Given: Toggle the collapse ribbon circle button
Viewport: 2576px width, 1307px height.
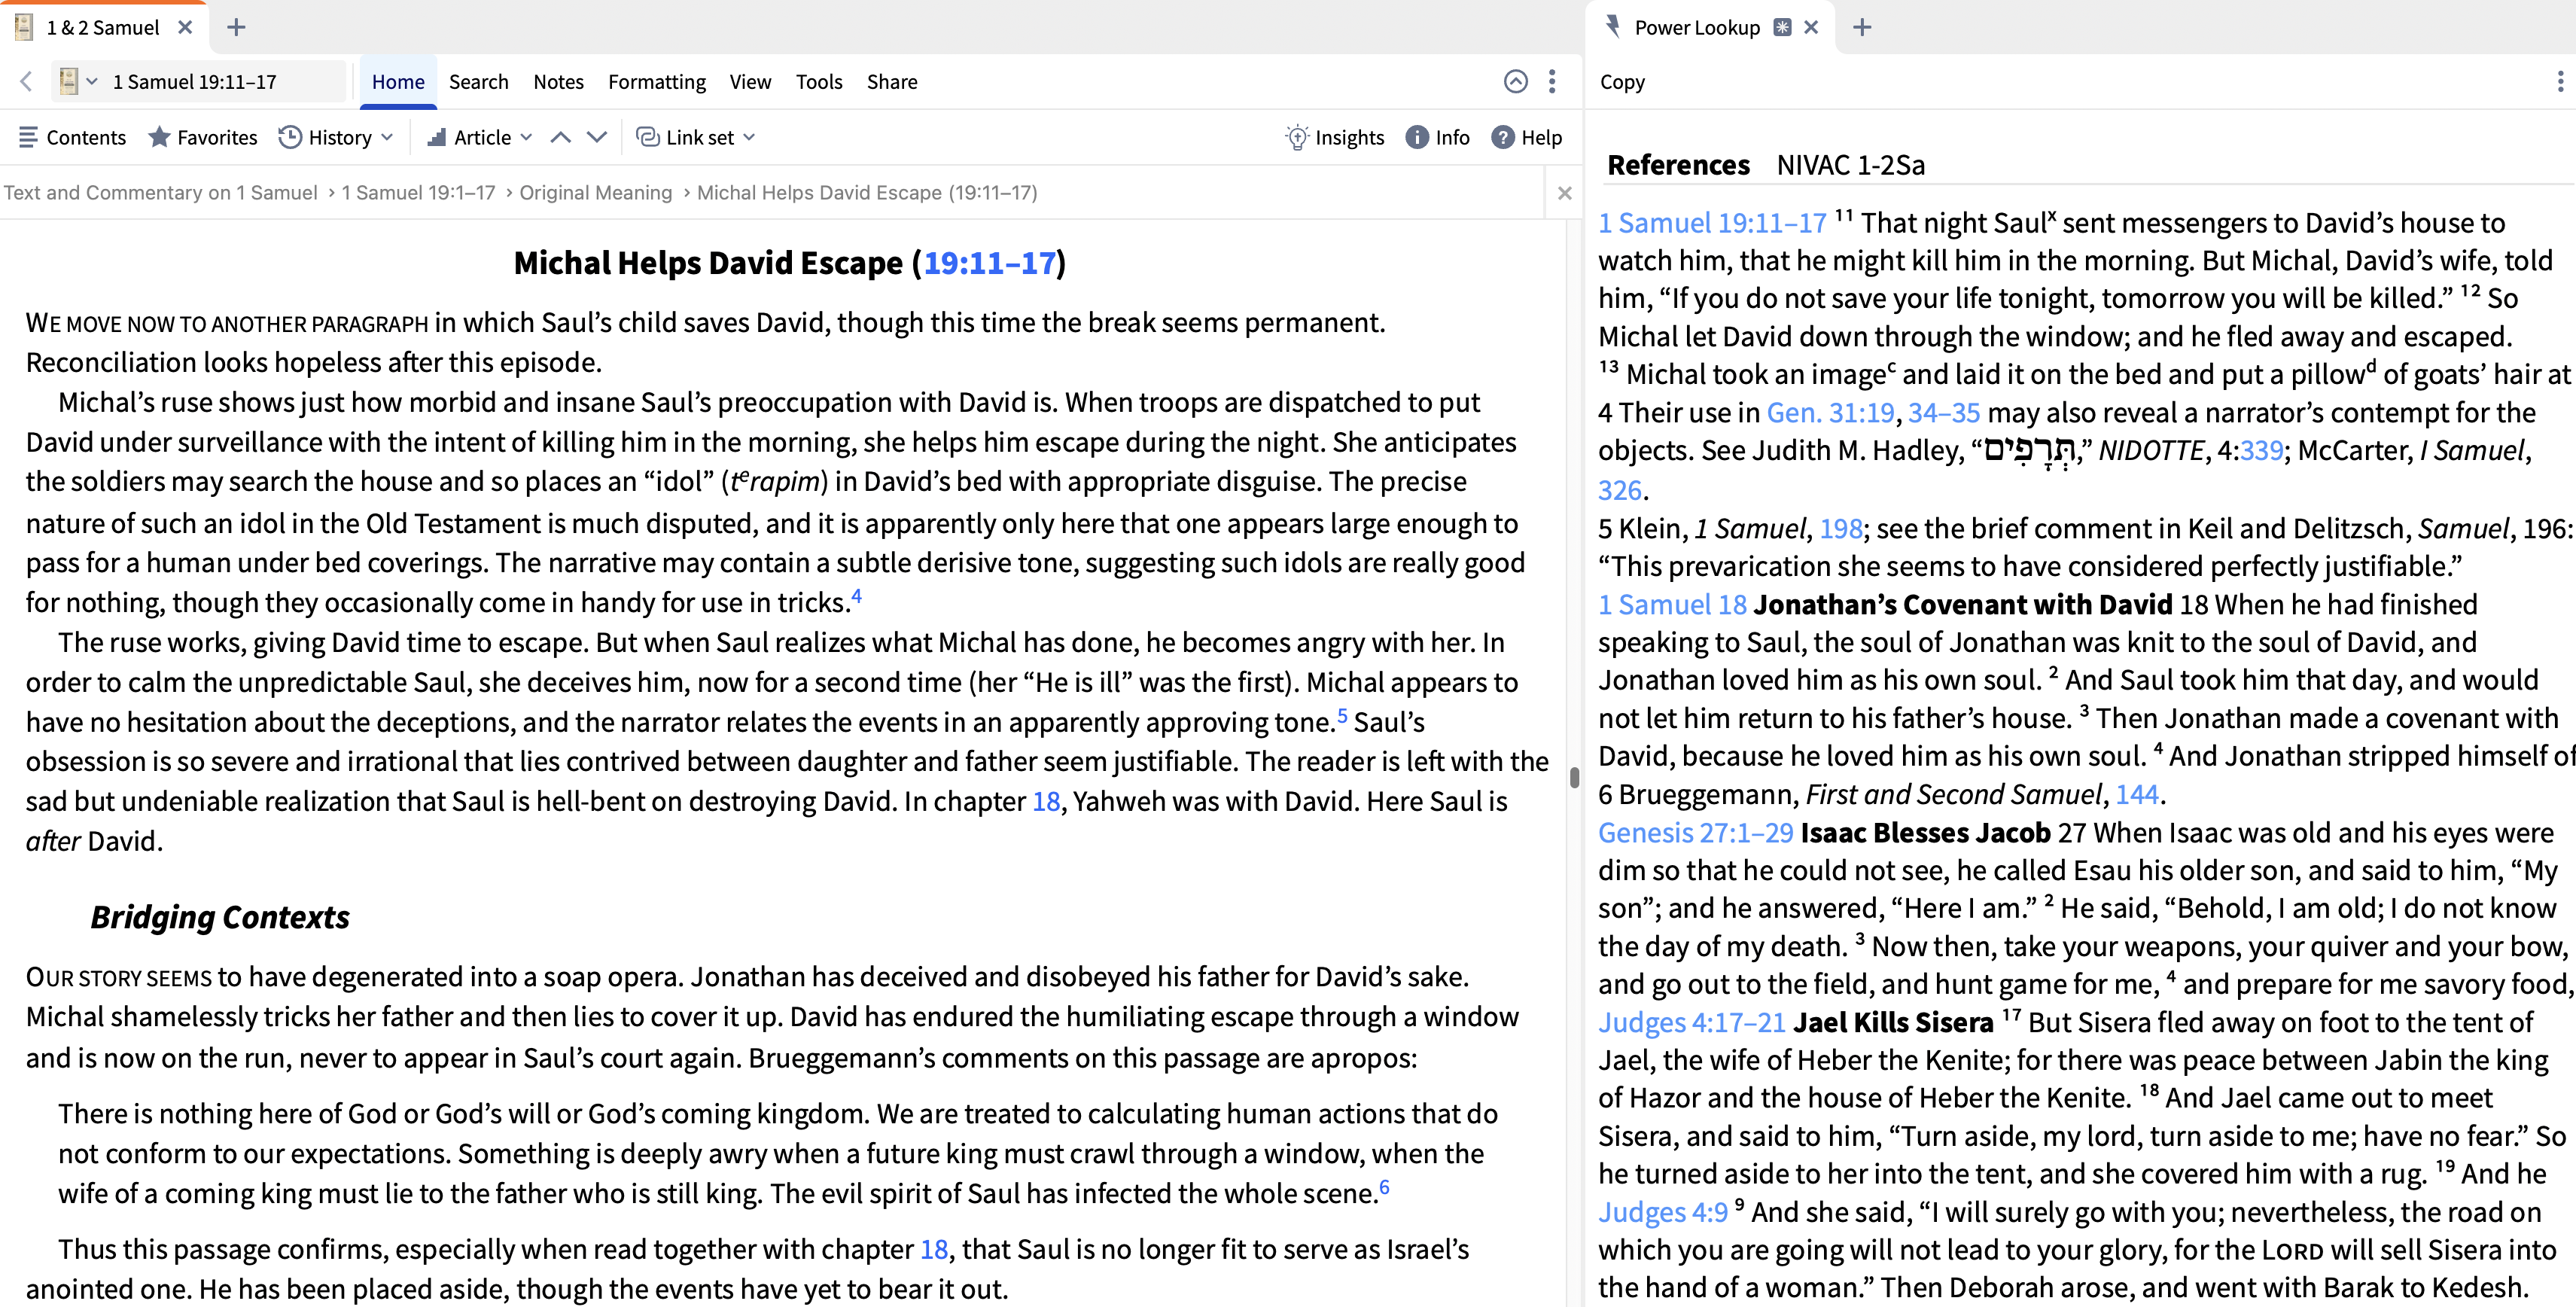Looking at the screenshot, I should [x=1515, y=81].
